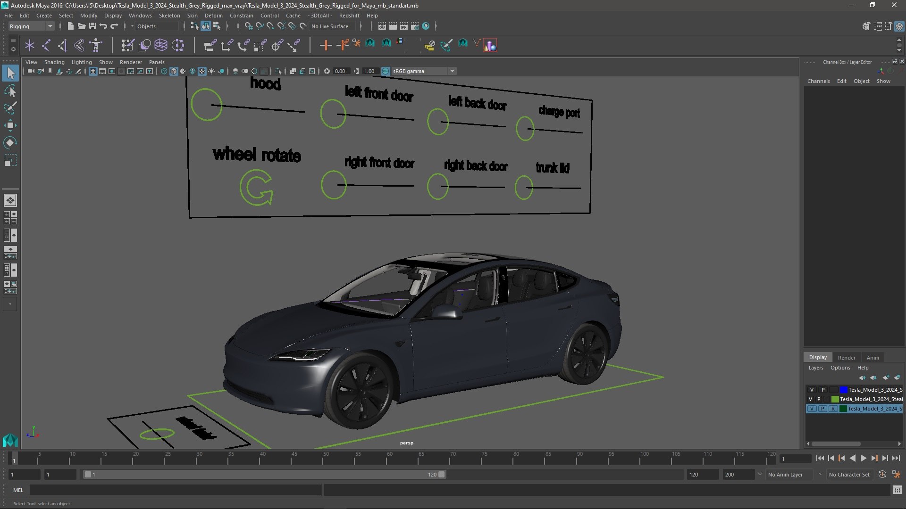Toggle auto keyframe button
Screen dimensions: 906x509
882,475
